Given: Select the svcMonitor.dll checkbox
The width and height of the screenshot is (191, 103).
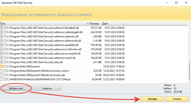Looking at the screenshot, I should tap(5, 49).
